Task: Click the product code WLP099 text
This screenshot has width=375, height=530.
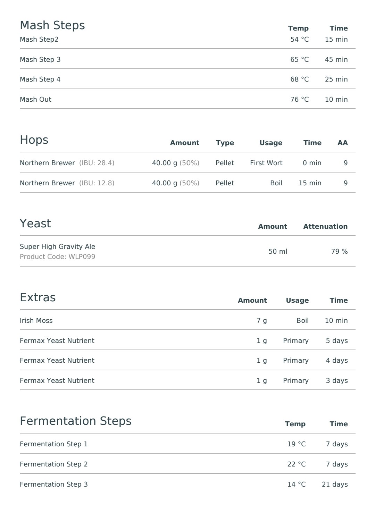Action: coord(58,256)
